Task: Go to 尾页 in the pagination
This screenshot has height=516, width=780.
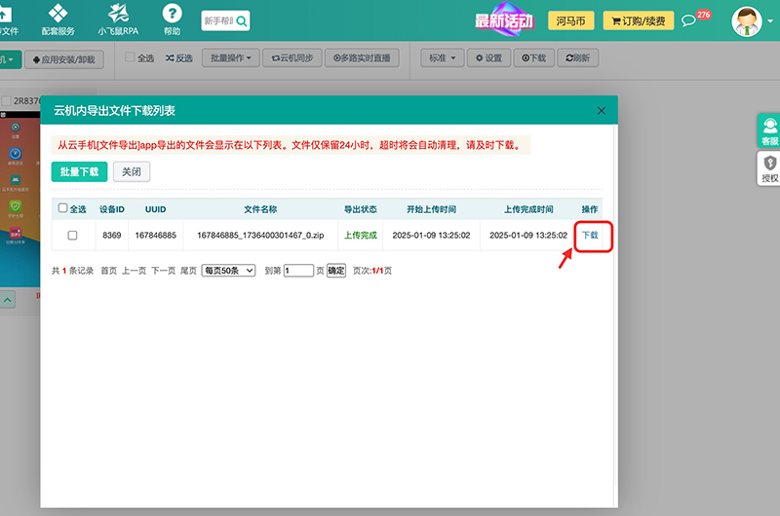Action: (x=188, y=271)
